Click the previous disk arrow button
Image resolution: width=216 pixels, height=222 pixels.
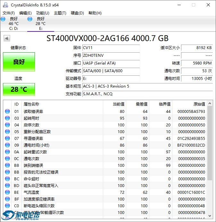click(7, 38)
